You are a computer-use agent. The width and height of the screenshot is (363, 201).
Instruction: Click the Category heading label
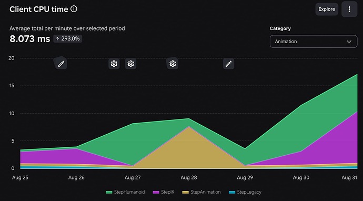[280, 28]
